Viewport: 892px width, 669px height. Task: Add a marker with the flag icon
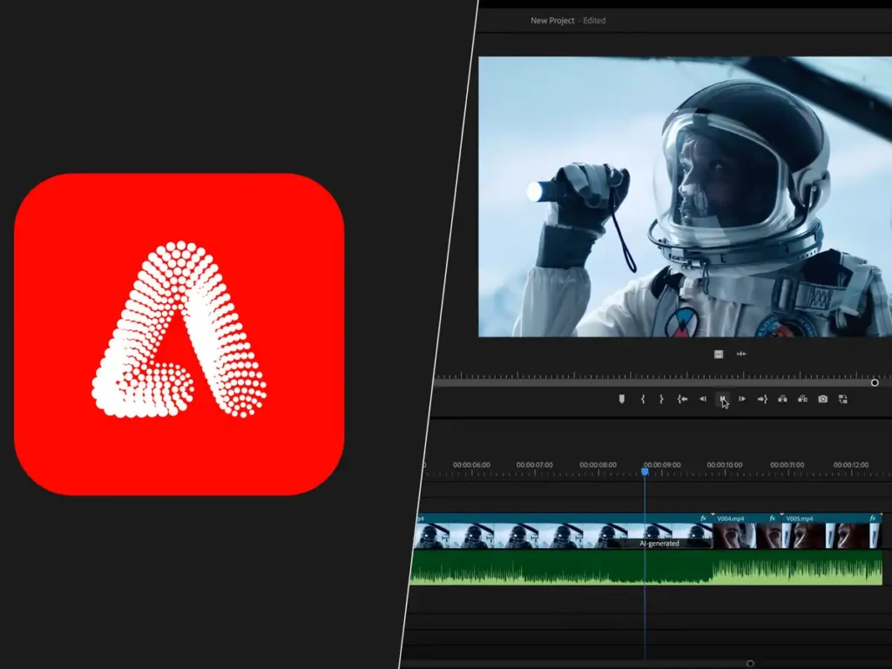pyautogui.click(x=622, y=399)
